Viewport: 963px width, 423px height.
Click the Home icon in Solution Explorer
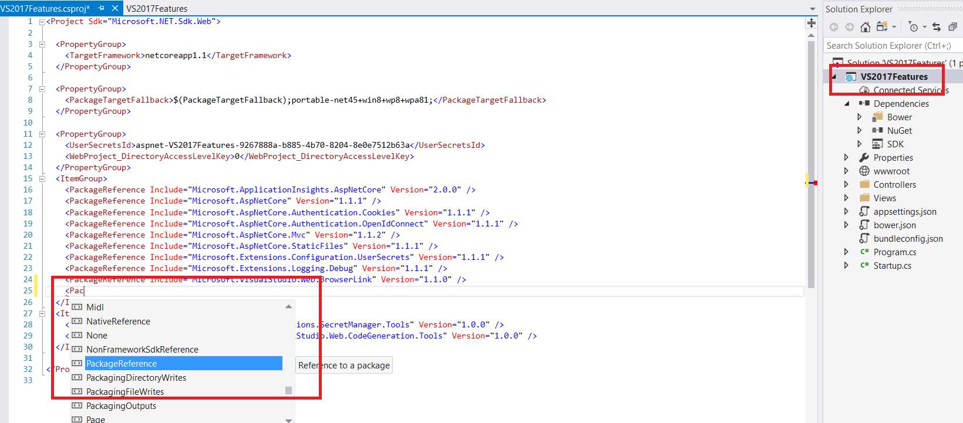pyautogui.click(x=865, y=27)
